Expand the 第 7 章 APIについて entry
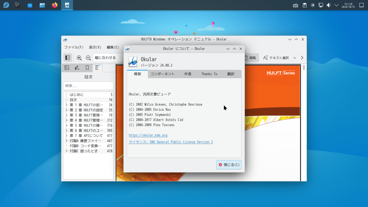This screenshot has width=368, height=207. pyautogui.click(x=67, y=136)
